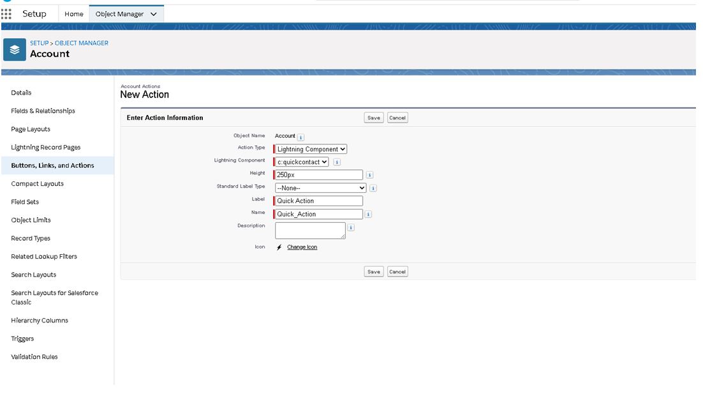Image resolution: width=703 pixels, height=417 pixels.
Task: Click into the Name input field
Action: click(x=319, y=215)
